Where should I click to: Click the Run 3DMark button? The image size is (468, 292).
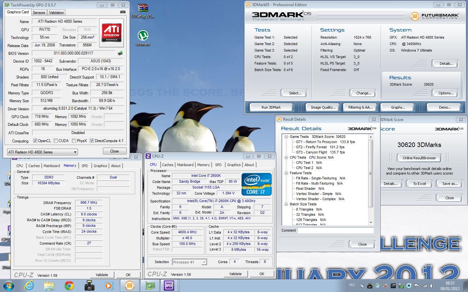(271, 107)
